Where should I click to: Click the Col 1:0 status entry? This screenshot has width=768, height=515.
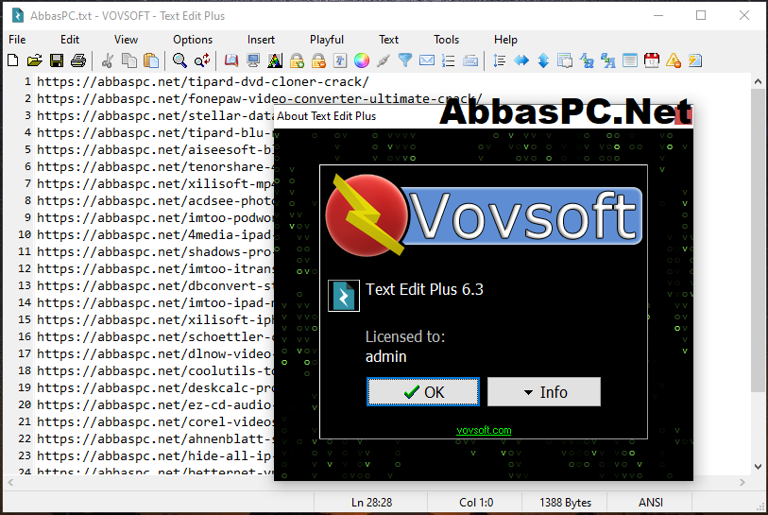click(x=476, y=503)
